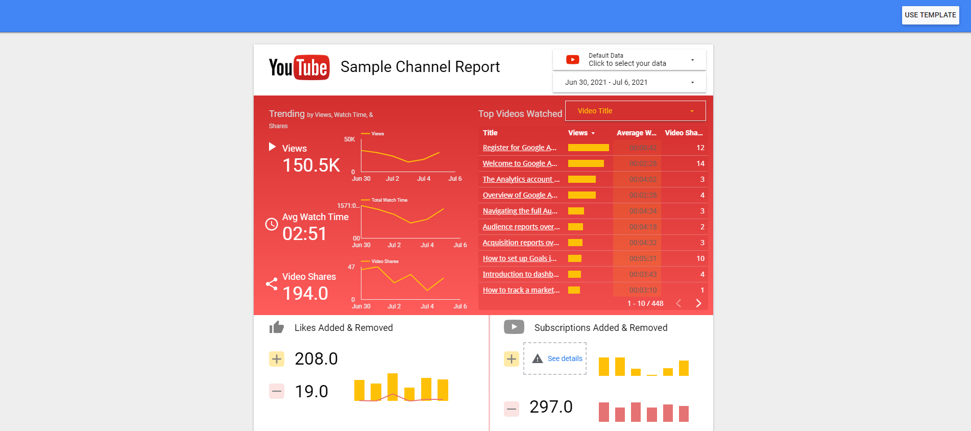Click the play triangle icon beside Views

point(272,147)
